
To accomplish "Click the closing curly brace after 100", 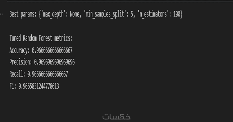I will [x=181, y=14].
